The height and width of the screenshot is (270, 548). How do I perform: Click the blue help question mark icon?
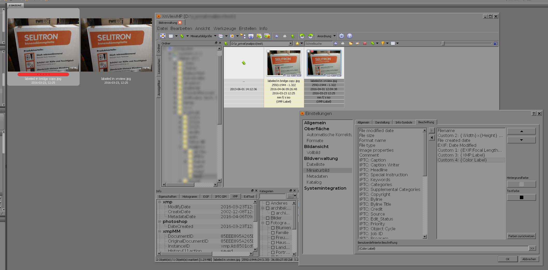tap(349, 36)
